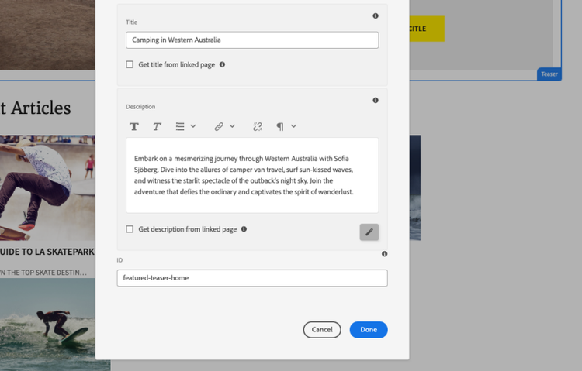
Task: Enable 'Get title from linked page' checkbox
Action: 130,65
